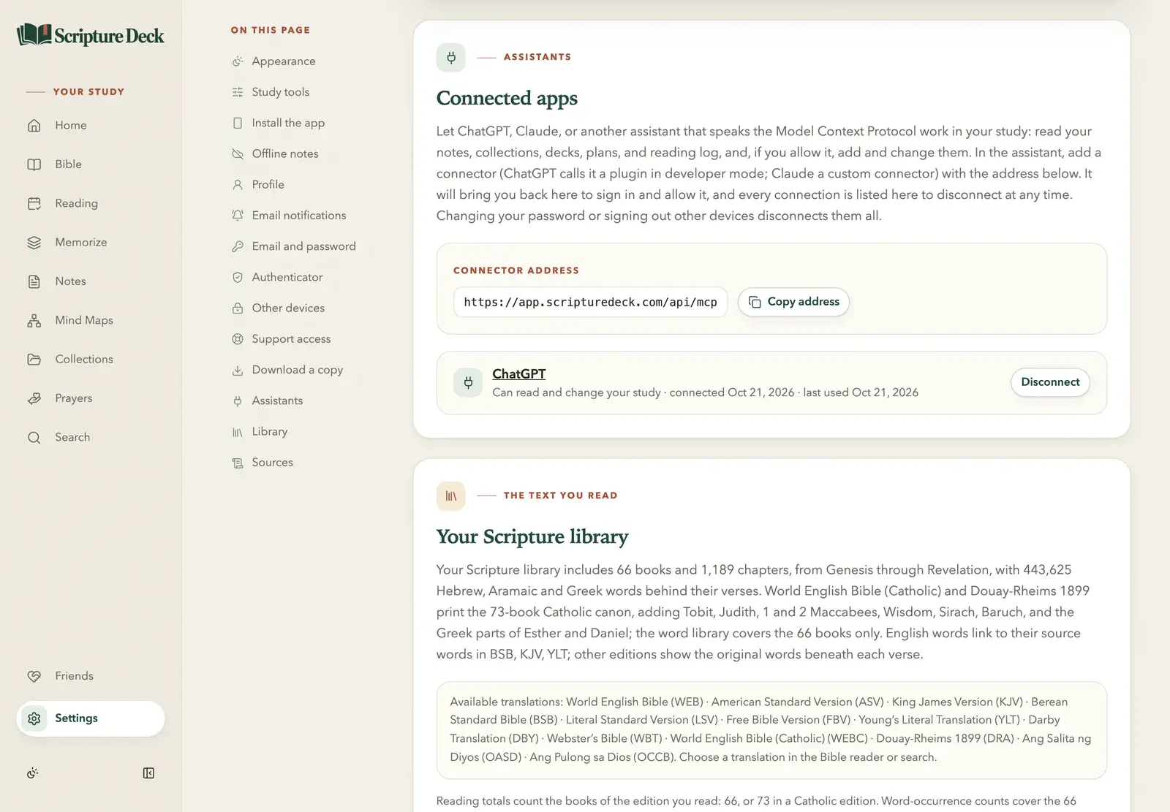Go to Reading plans calendar icon
The image size is (1170, 812).
coord(34,203)
